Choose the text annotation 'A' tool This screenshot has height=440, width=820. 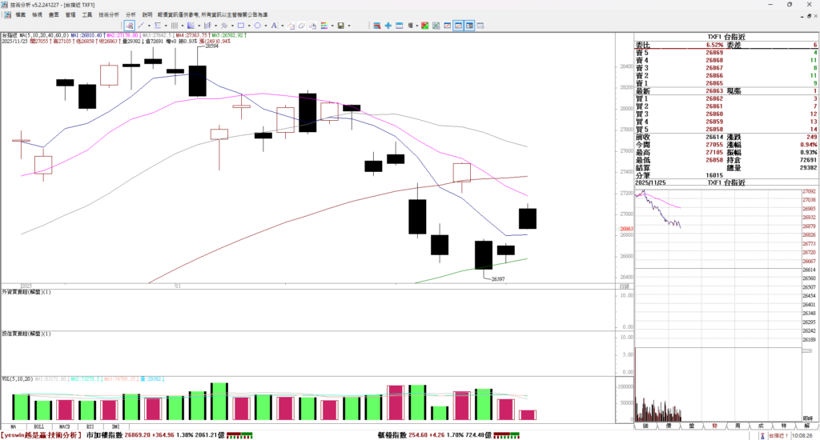[x=274, y=26]
